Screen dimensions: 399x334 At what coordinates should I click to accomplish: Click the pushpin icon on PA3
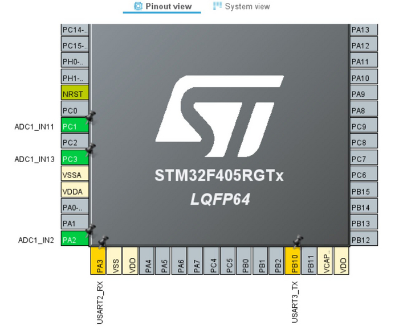click(103, 242)
